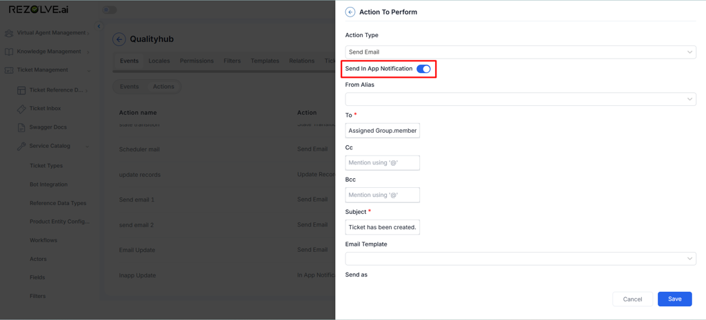Click the Knowledge Management book icon
This screenshot has height=320, width=706.
pos(9,52)
